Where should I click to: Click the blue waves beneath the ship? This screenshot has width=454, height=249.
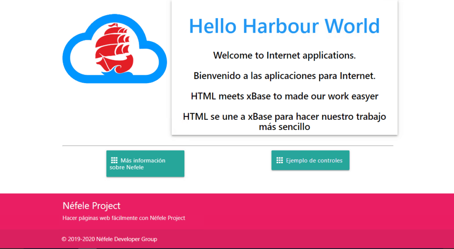[x=113, y=72]
